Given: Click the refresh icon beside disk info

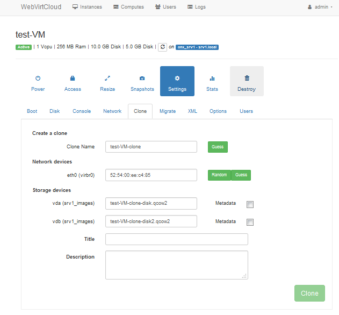Looking at the screenshot, I should (162, 47).
